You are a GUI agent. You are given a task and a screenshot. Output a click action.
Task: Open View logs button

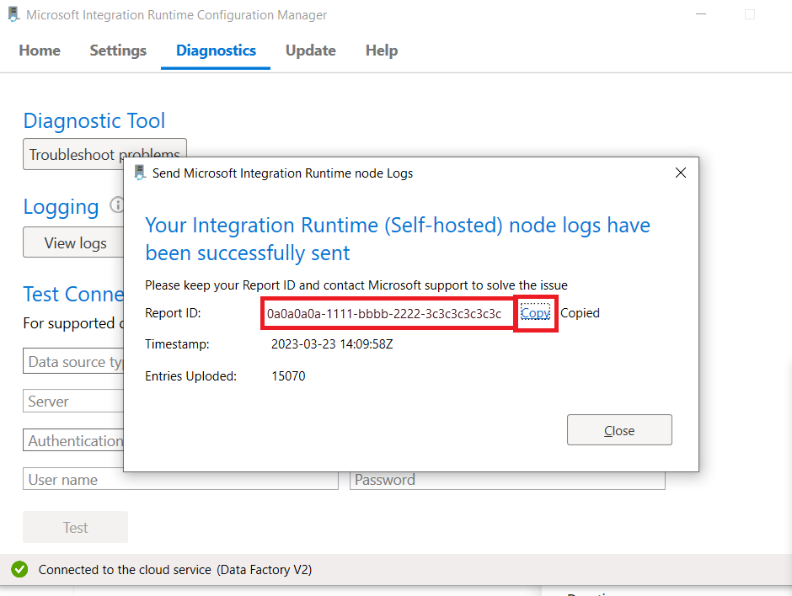[x=73, y=242]
